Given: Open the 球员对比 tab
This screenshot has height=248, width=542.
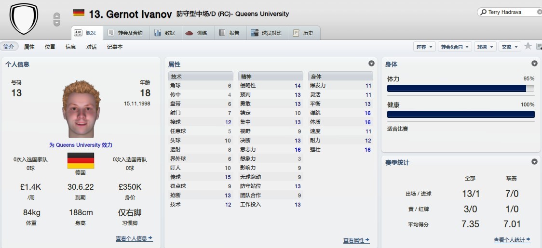Looking at the screenshot, I should pos(267,33).
